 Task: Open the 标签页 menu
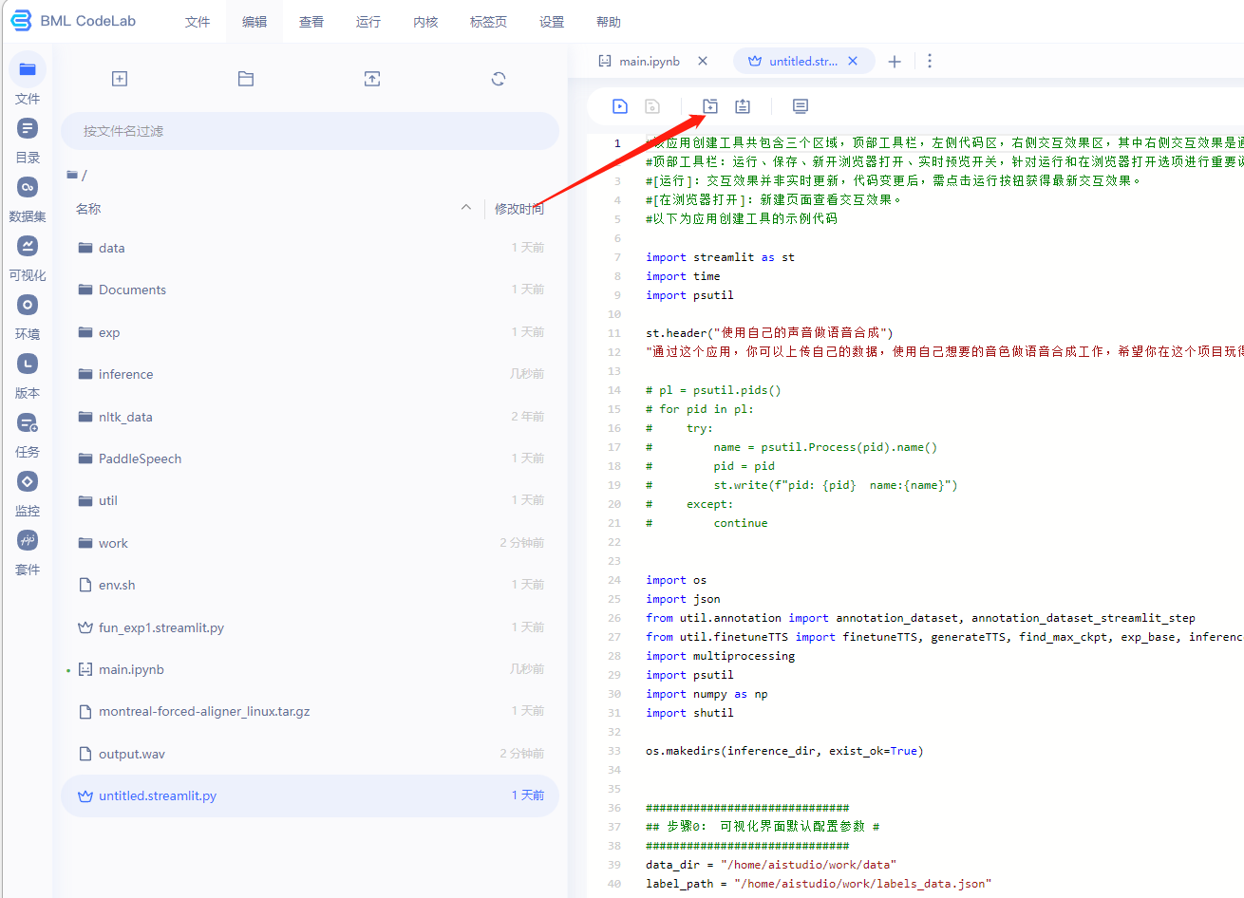pyautogui.click(x=488, y=22)
